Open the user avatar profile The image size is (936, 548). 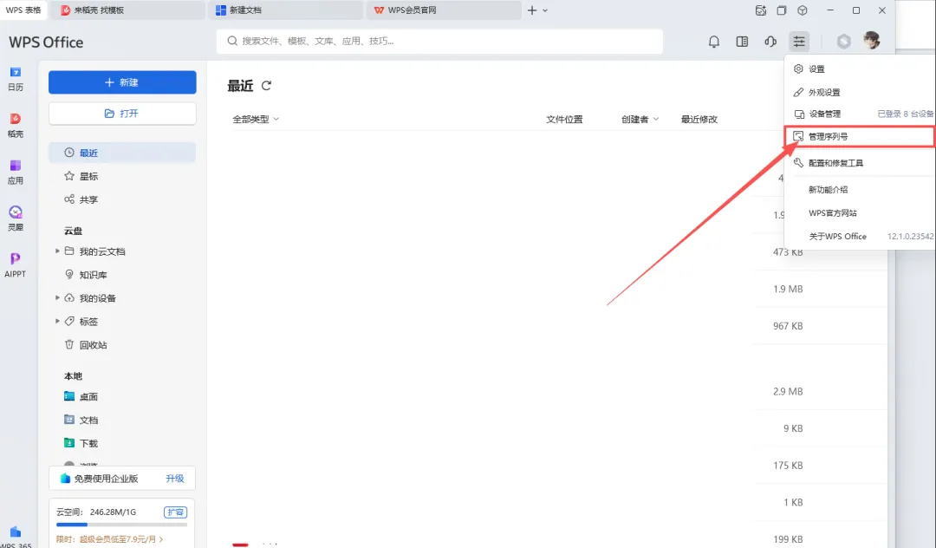[x=872, y=41]
